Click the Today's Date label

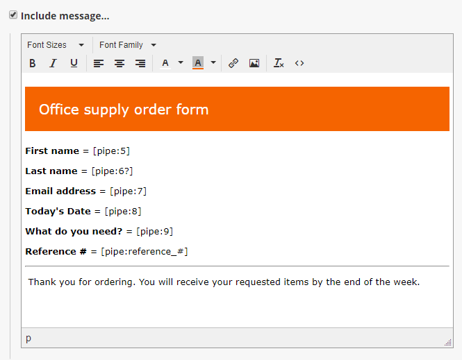pos(58,211)
